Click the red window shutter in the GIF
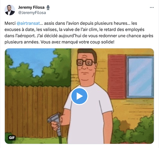The height and width of the screenshot is (148, 159). 117,77
